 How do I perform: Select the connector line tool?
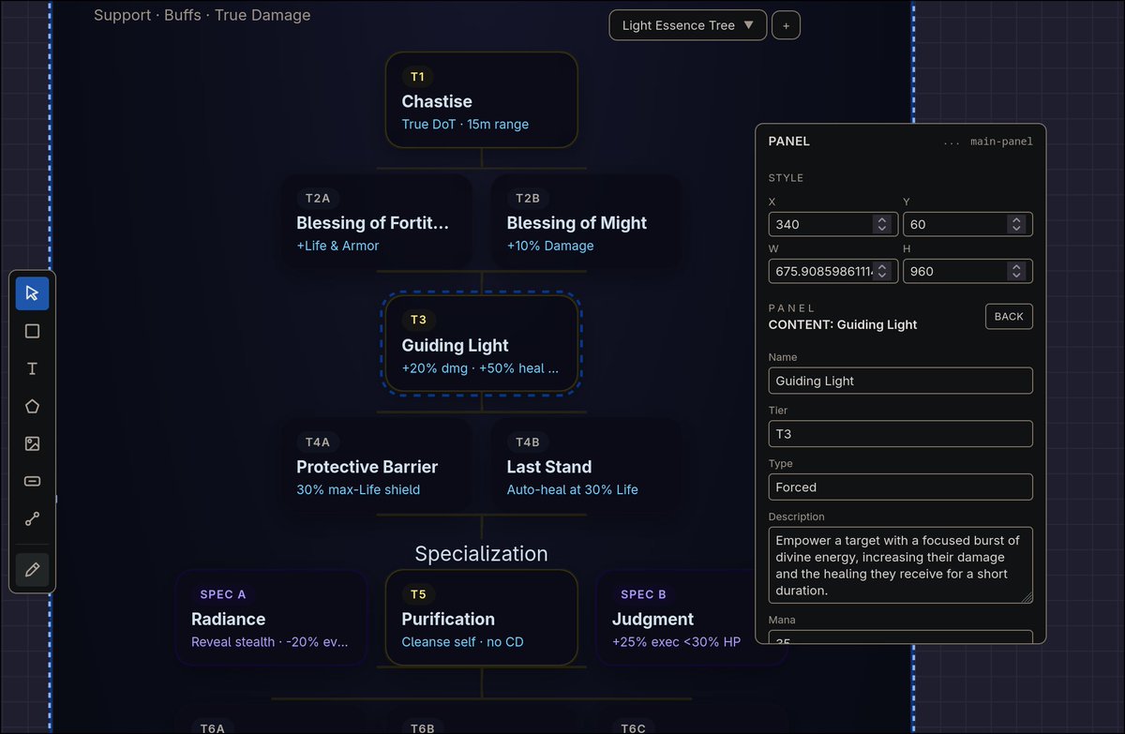click(32, 518)
